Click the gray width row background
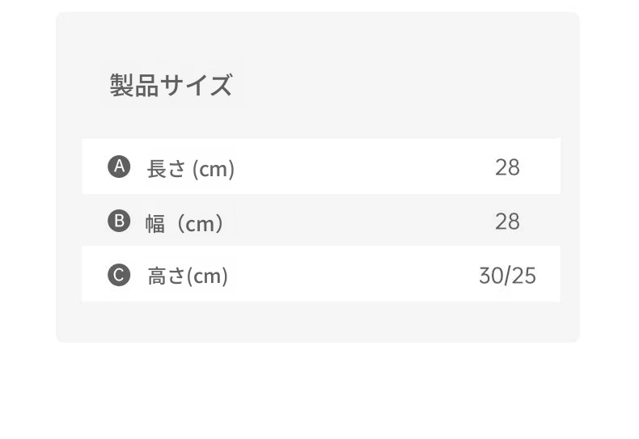This screenshot has width=639, height=439. pyautogui.click(x=321, y=220)
